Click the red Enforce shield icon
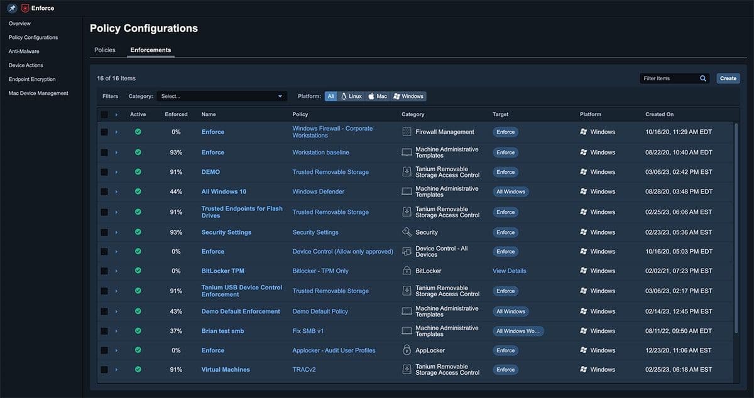This screenshot has height=398, width=754. tap(25, 8)
